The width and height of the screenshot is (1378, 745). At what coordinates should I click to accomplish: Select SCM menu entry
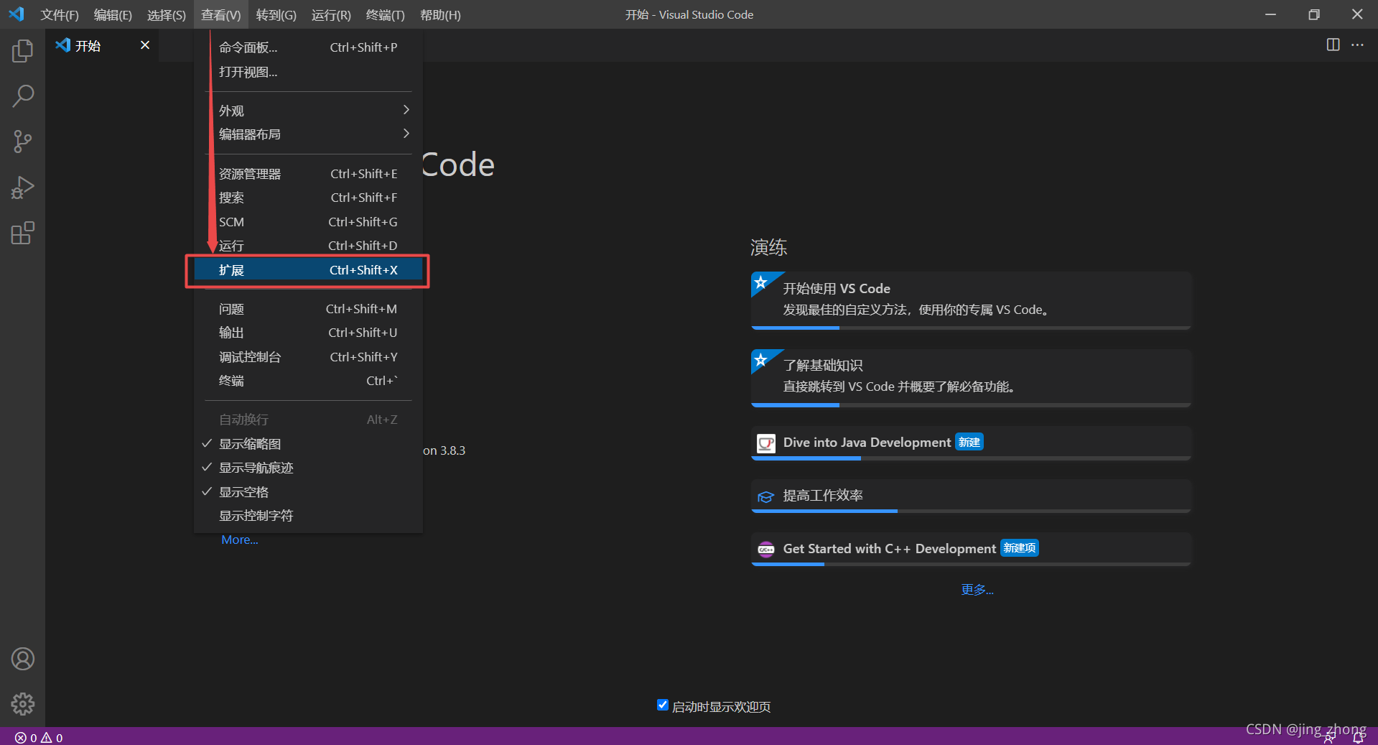tap(308, 222)
